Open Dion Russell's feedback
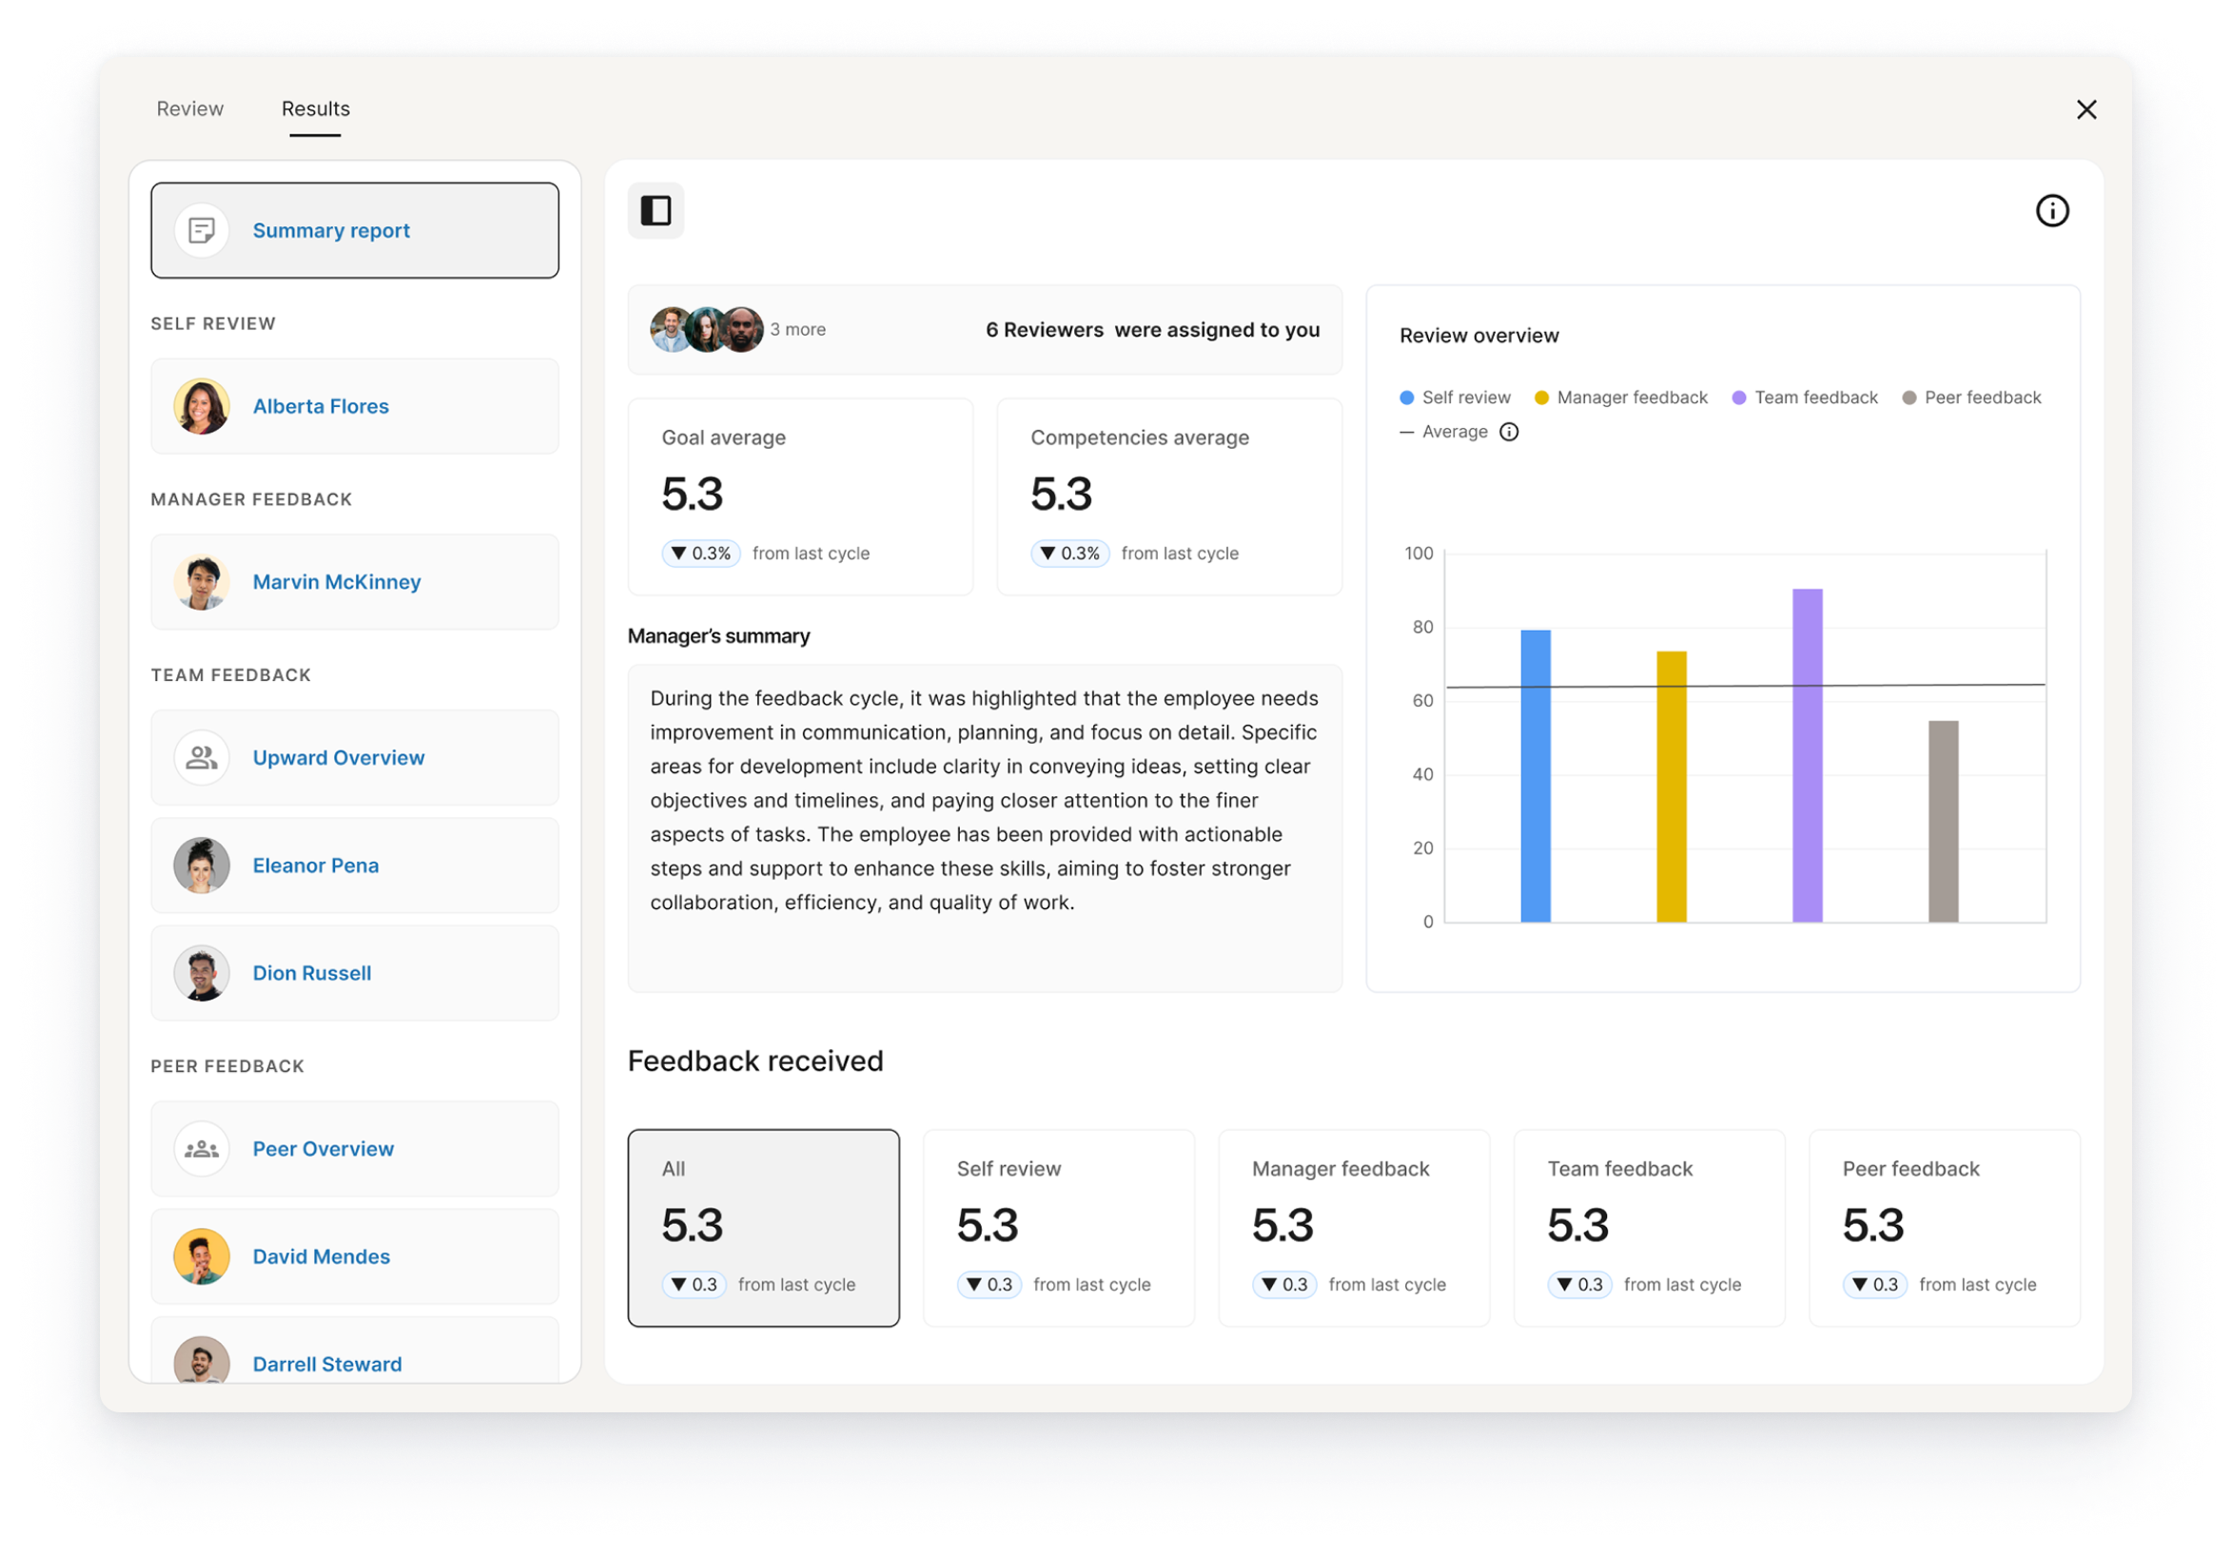This screenshot has width=2232, height=1555. point(311,973)
